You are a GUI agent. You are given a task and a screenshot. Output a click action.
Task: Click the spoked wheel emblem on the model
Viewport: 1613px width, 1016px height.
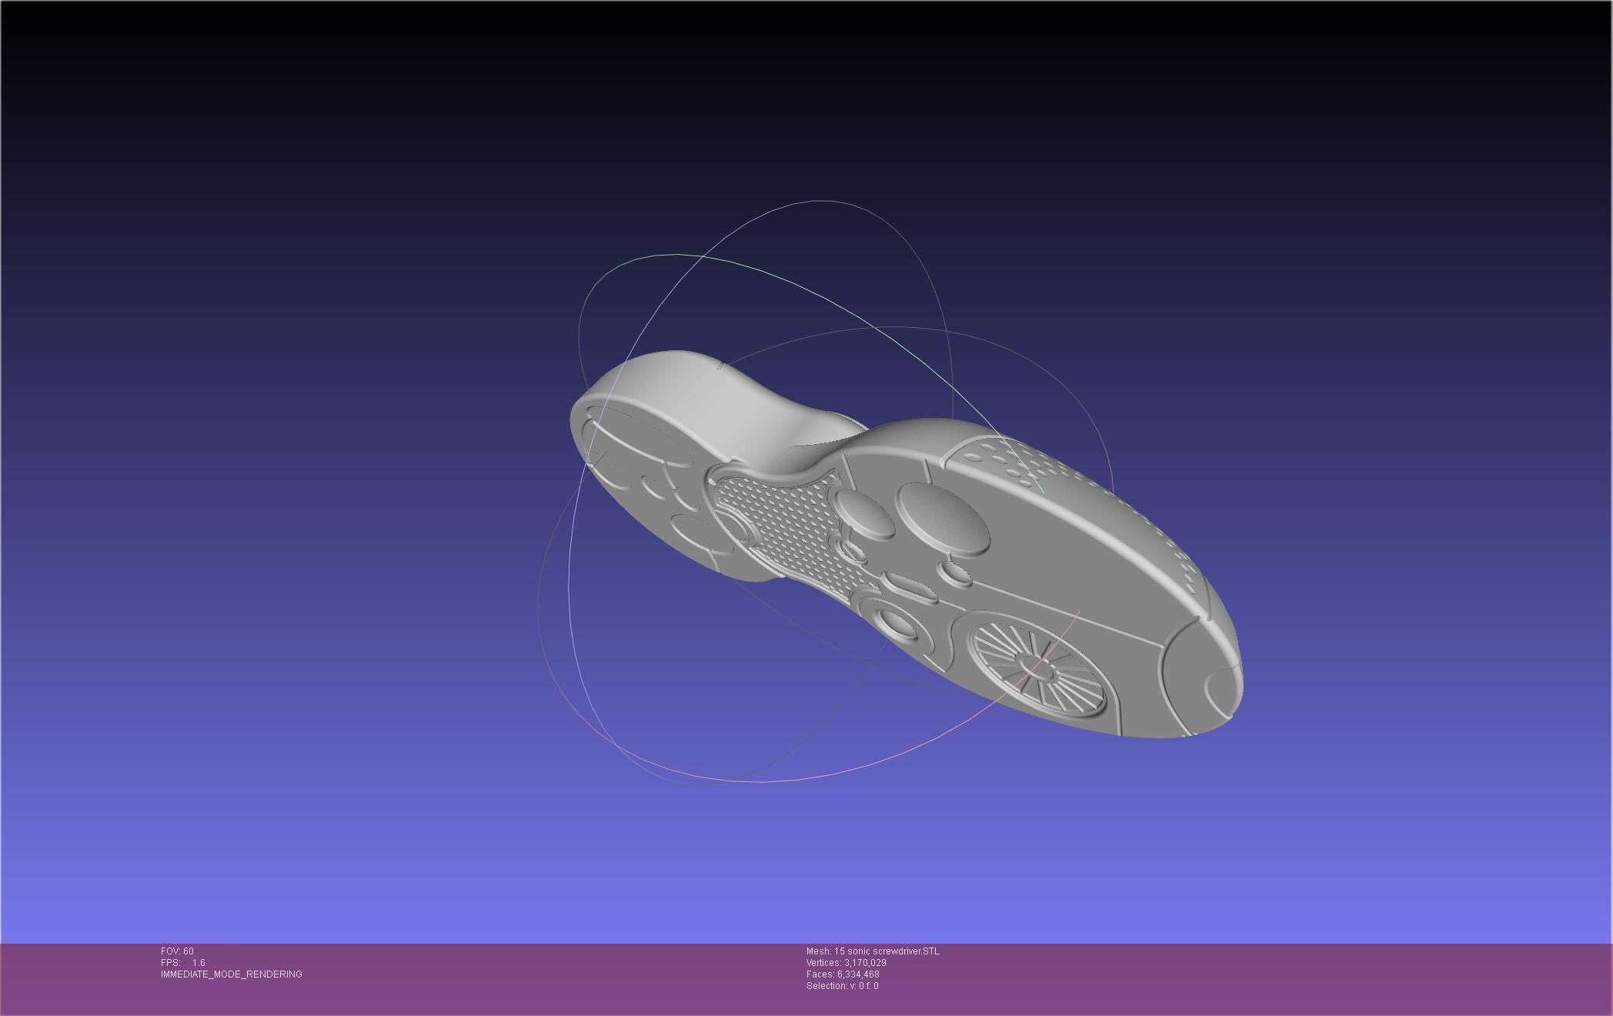tap(1037, 667)
